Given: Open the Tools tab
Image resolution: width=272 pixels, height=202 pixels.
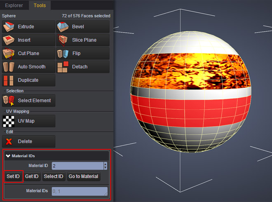Looking at the screenshot, I should [x=40, y=5].
